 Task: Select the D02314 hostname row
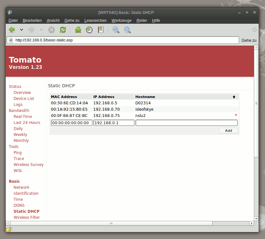point(145,103)
